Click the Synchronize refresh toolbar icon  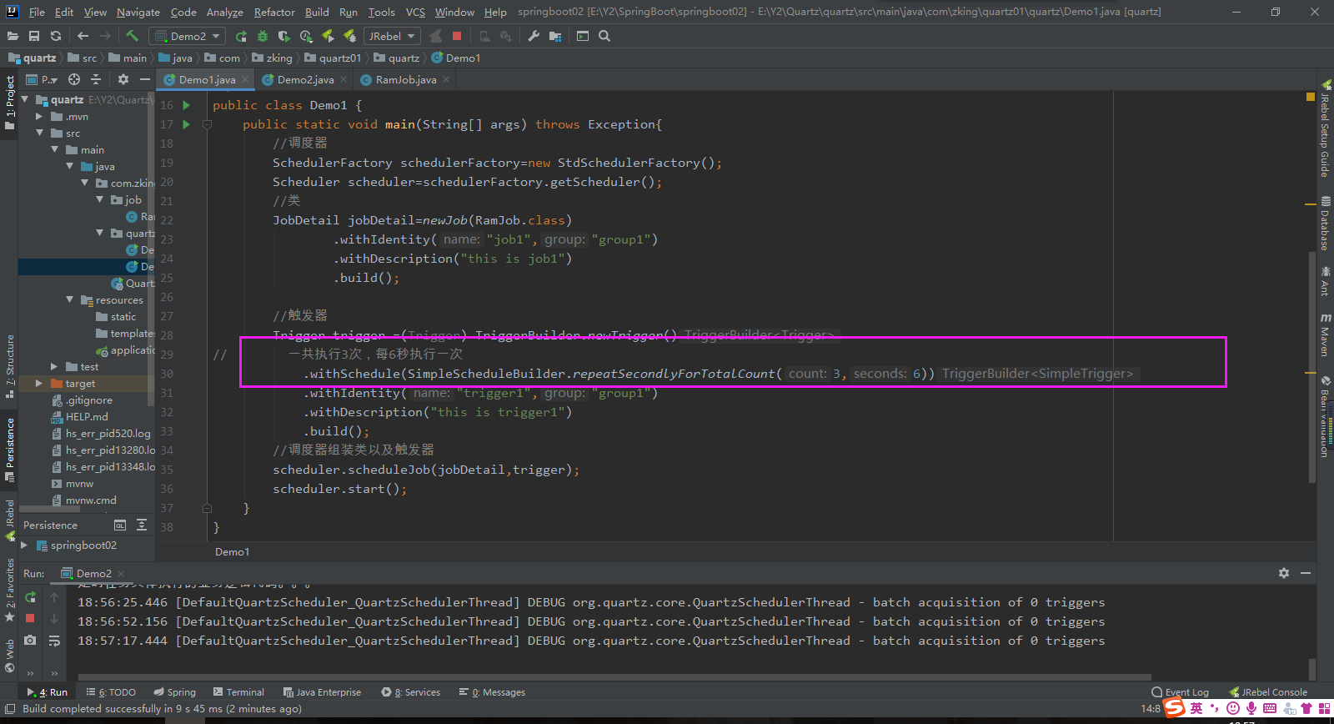[x=56, y=36]
